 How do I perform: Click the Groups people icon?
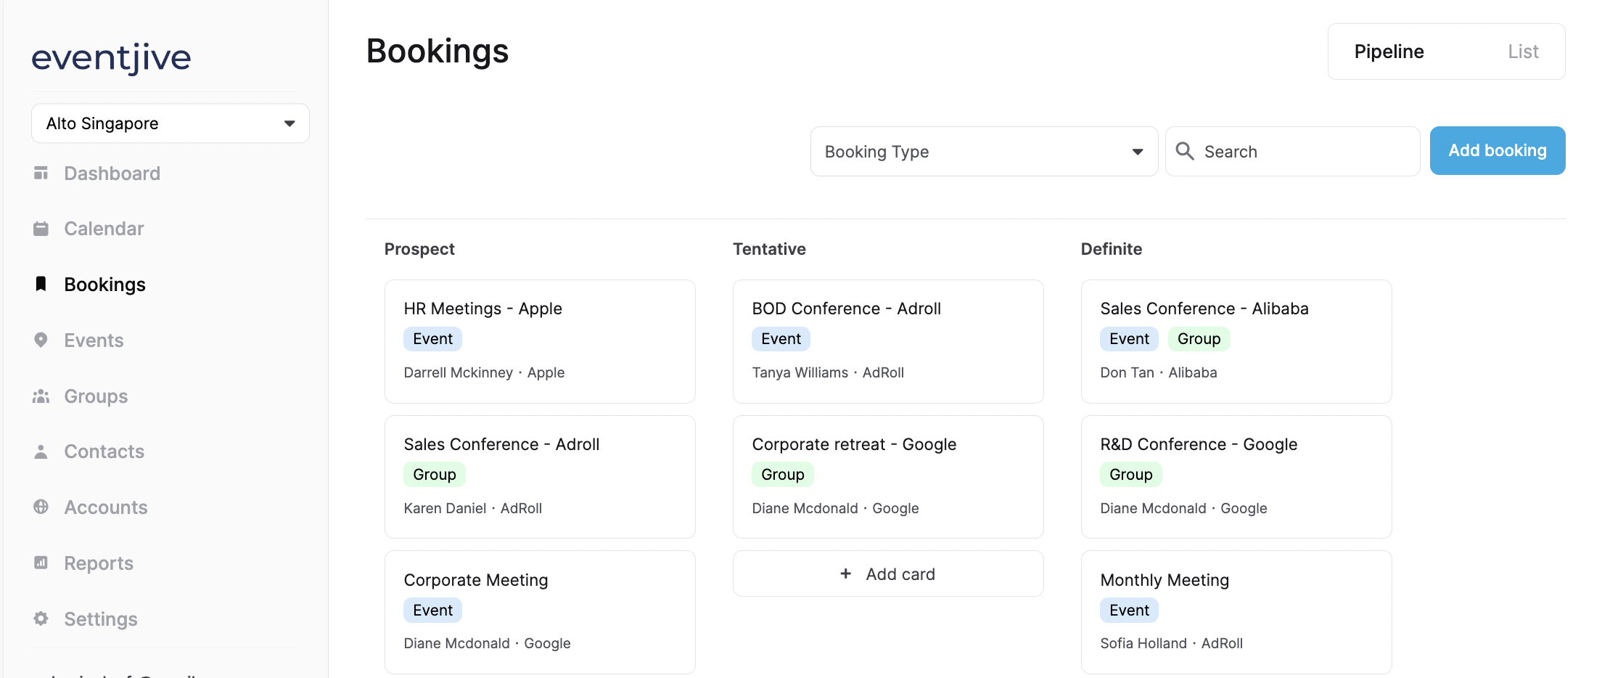click(x=41, y=396)
